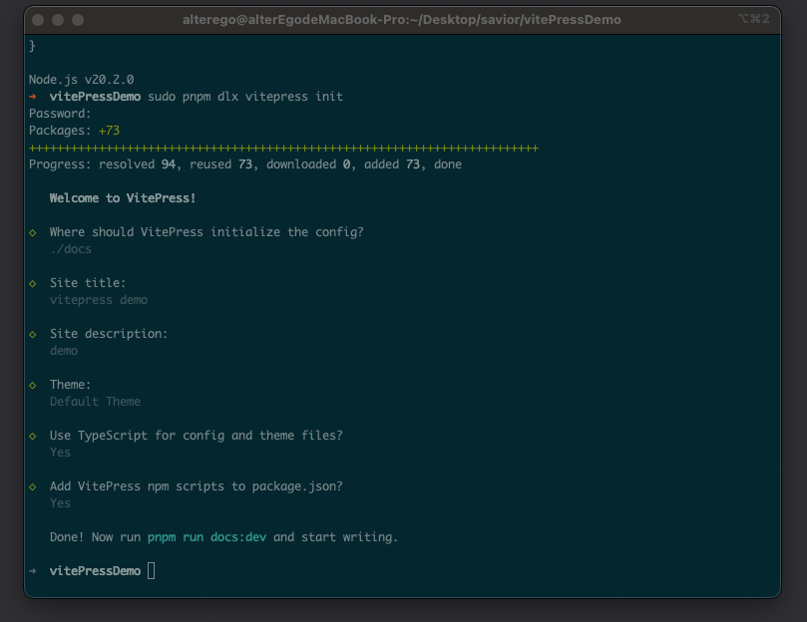Click the 'Yes' answer under the TypeScript question

click(60, 453)
